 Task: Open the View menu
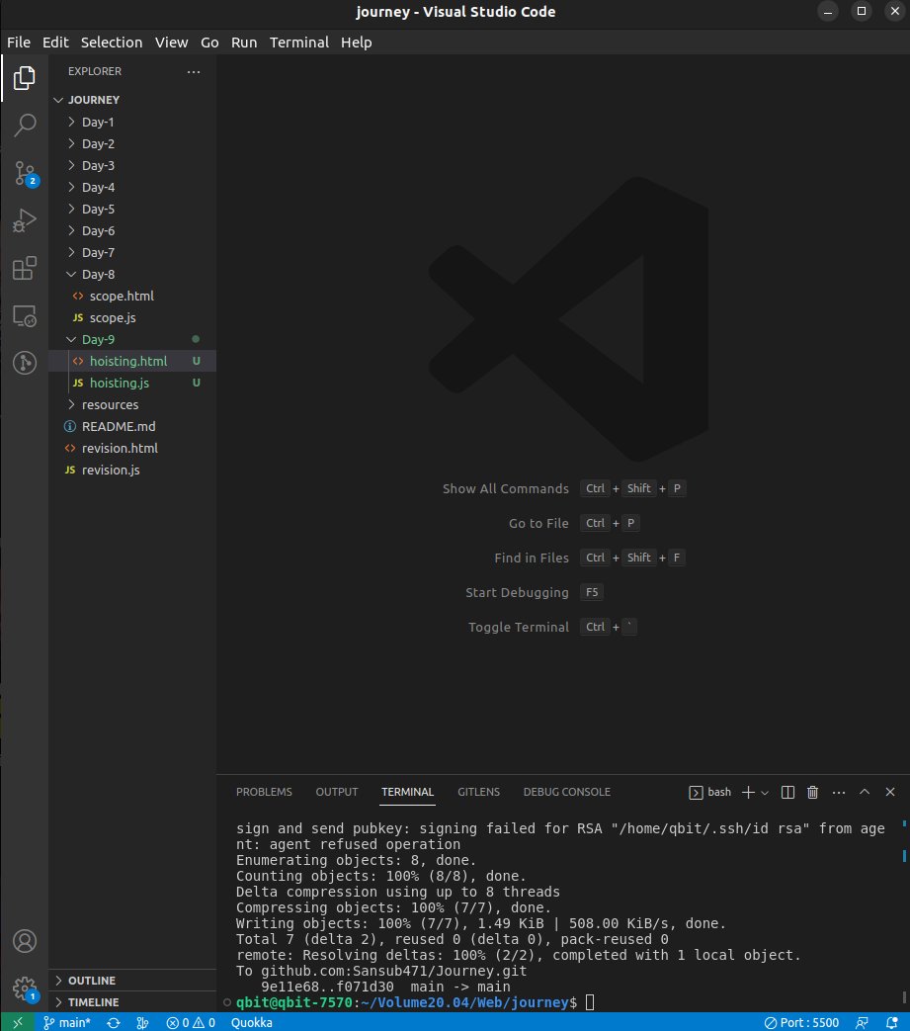[172, 43]
